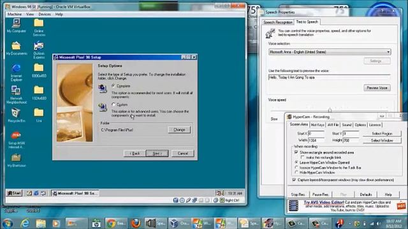Open HyperCam License tab
Screen dimensions: 408x229
coord(375,125)
